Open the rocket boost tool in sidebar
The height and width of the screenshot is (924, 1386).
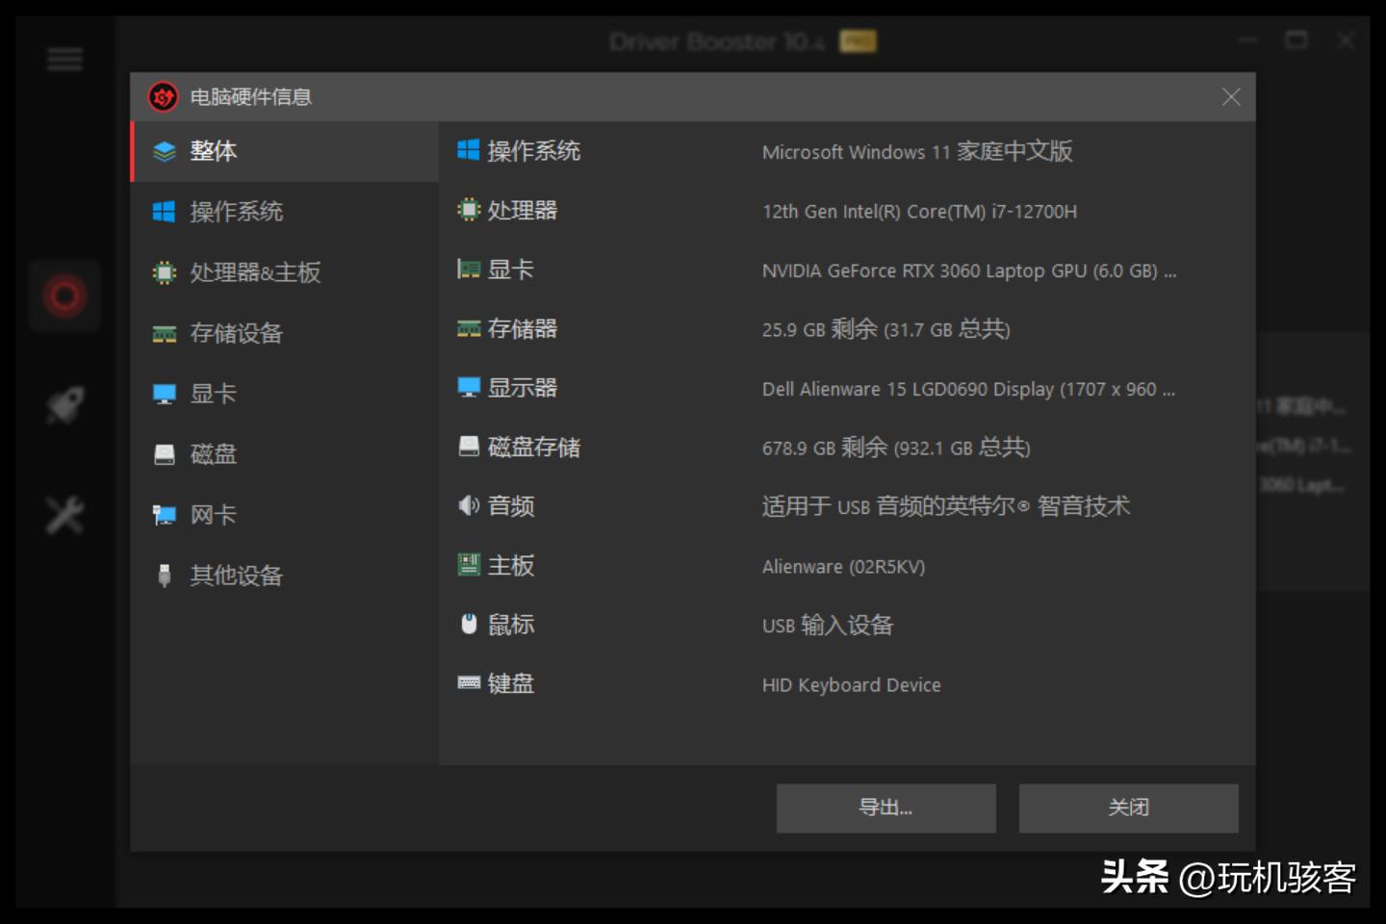pos(64,404)
